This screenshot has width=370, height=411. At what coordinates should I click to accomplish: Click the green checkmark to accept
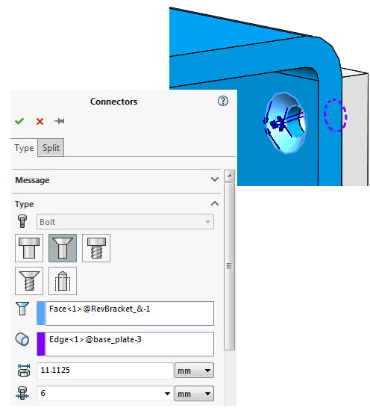(19, 121)
